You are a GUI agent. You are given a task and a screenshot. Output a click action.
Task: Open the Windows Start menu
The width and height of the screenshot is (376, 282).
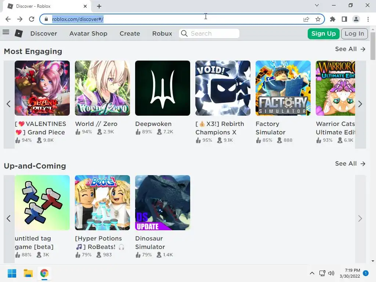12,273
